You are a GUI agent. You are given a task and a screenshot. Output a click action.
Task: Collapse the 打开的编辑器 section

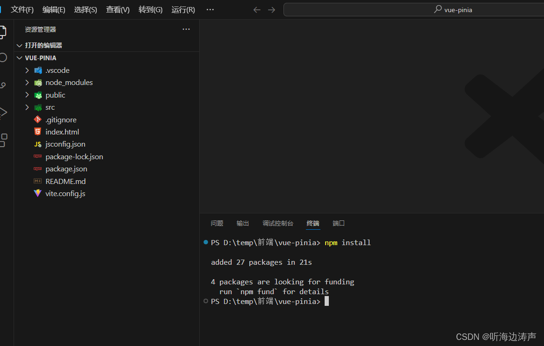[x=20, y=45]
